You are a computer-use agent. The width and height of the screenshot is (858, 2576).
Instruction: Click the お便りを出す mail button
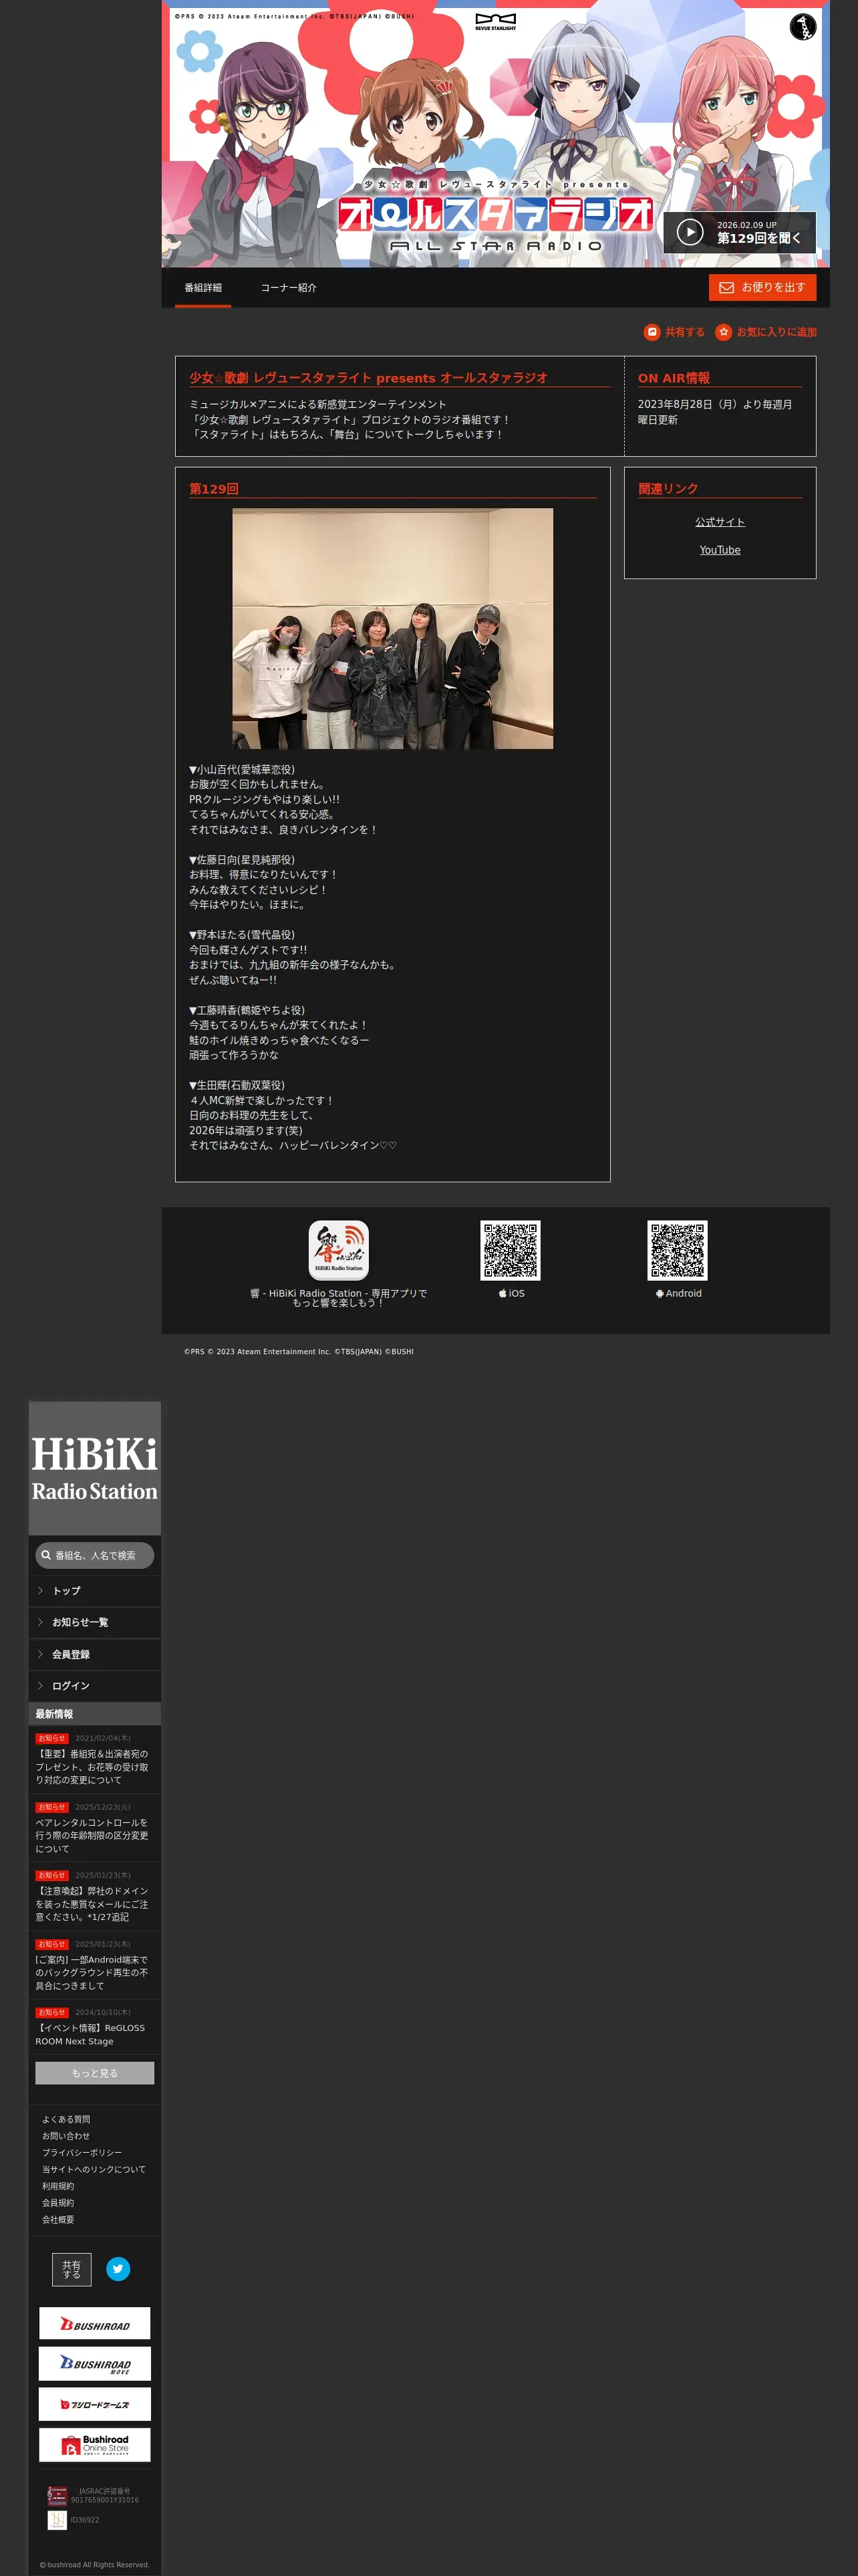(x=762, y=287)
